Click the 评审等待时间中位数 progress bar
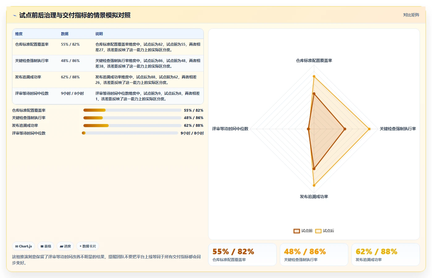This screenshot has height=278, width=432. [x=130, y=133]
